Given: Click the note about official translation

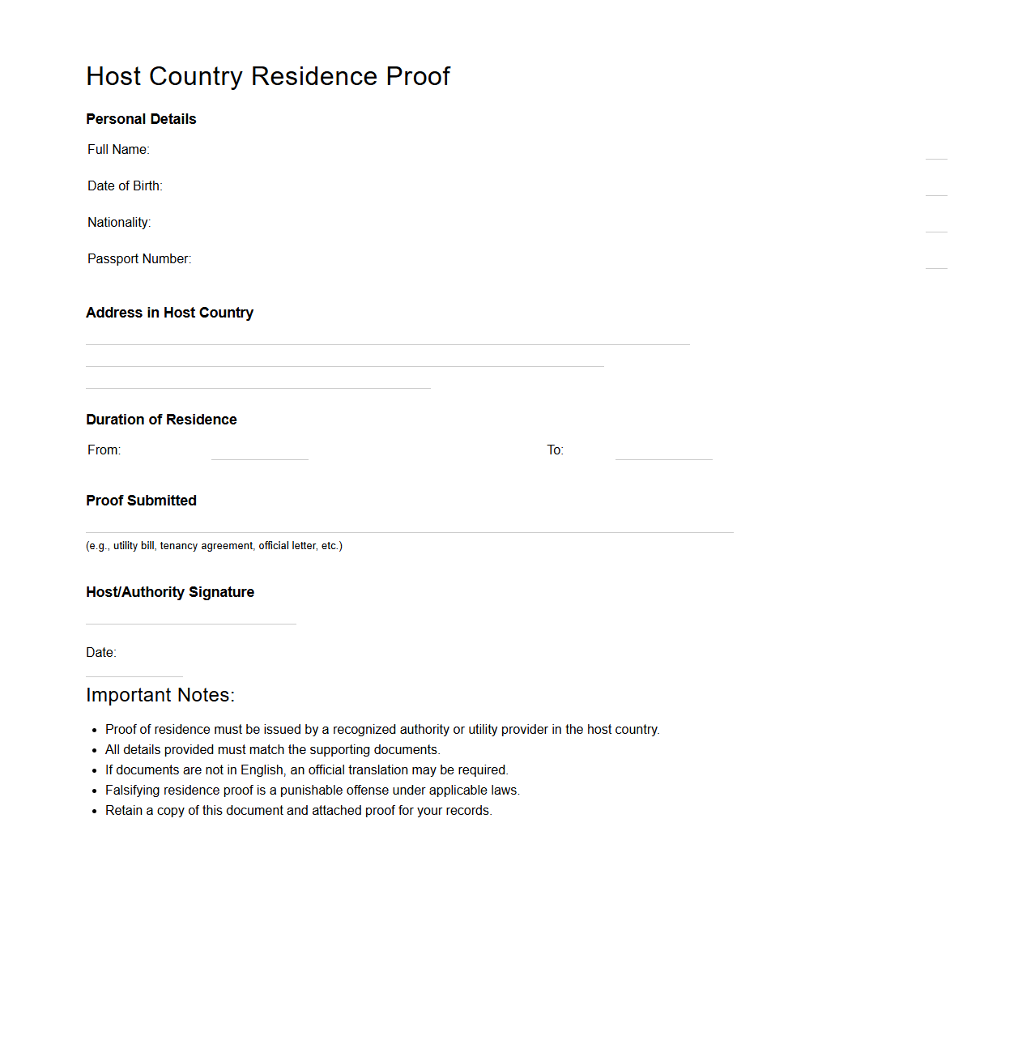Looking at the screenshot, I should coord(306,770).
